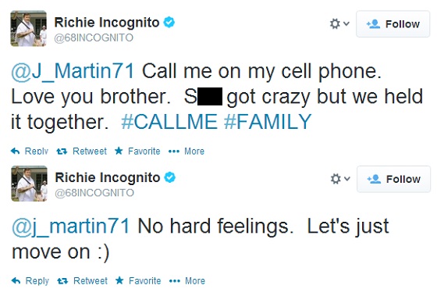This screenshot has width=437, height=296.
Task: Click the Retweet icon under the second tweet
Action: pyautogui.click(x=62, y=281)
